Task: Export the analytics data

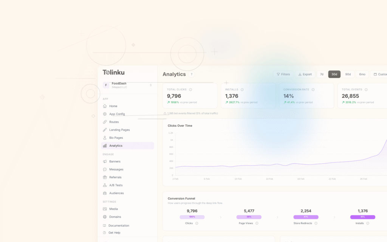Action: [x=305, y=74]
